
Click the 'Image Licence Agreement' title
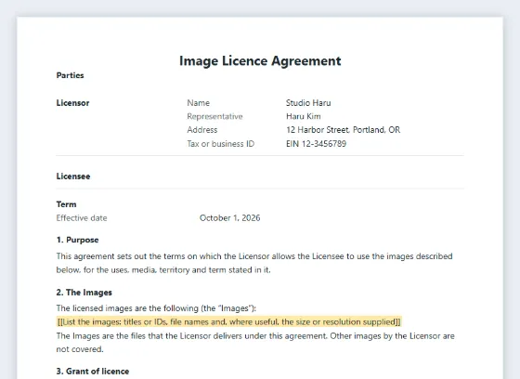pyautogui.click(x=260, y=61)
